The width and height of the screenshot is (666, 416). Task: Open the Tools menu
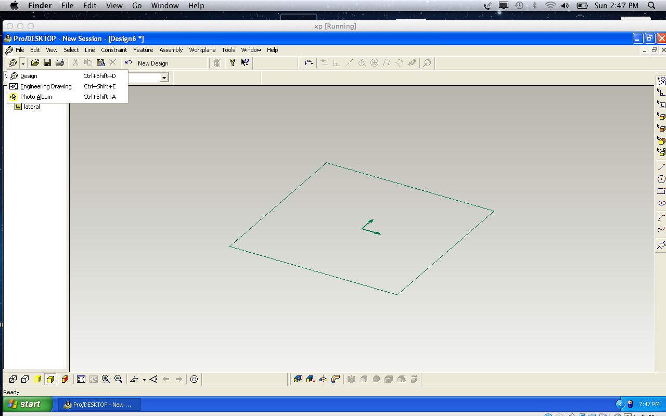pos(228,50)
